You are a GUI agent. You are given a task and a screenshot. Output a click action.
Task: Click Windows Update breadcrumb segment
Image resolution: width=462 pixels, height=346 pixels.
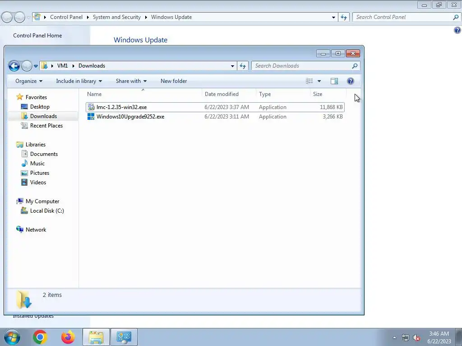click(171, 17)
